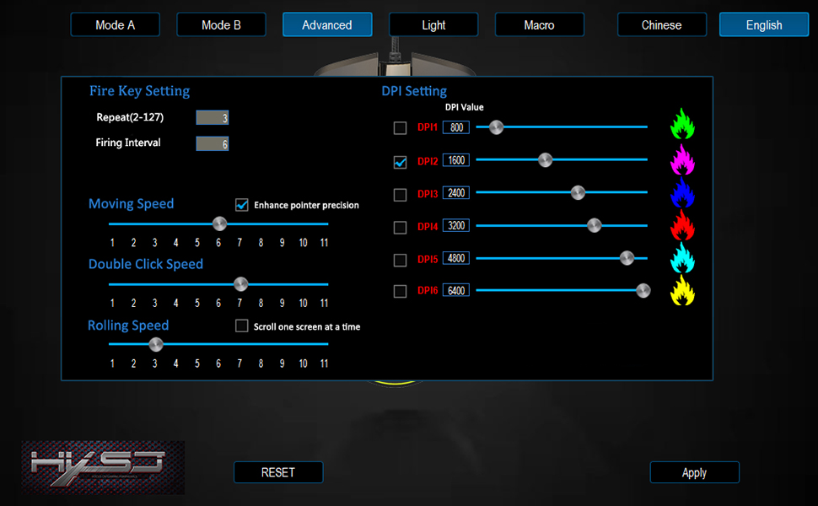Click the DPI1 value field showing 800

(x=456, y=127)
